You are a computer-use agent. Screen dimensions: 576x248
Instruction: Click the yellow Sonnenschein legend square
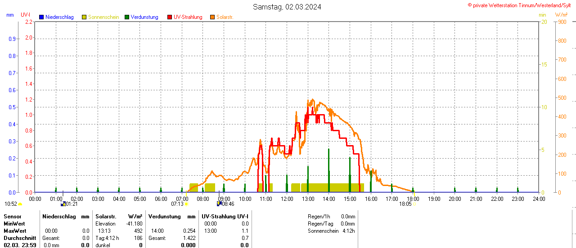[84, 17]
